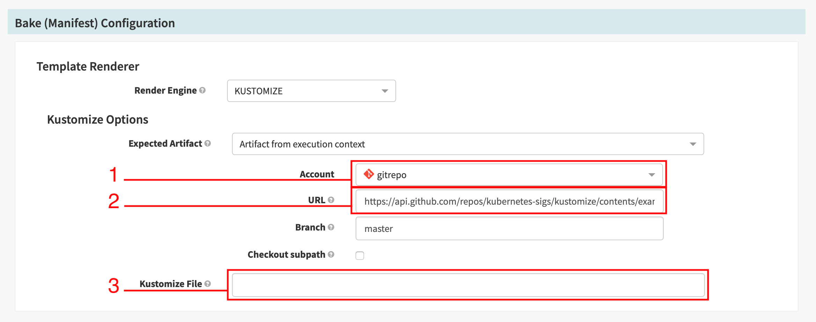Click the Bake (Manifest) Configuration header

[x=95, y=23]
